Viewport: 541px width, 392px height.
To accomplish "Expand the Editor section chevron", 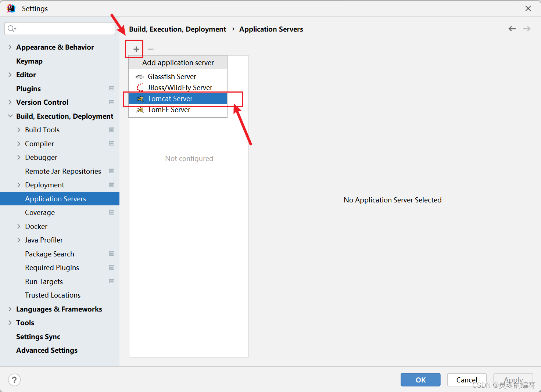I will click(x=10, y=75).
